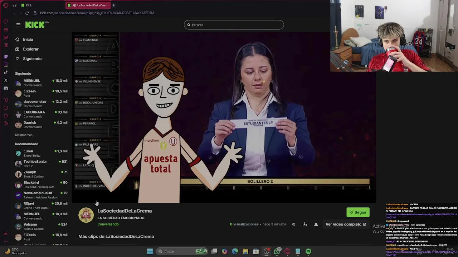Expand followed channels with Mostrar más
Viewport: 458px width, 257px height.
click(x=24, y=135)
